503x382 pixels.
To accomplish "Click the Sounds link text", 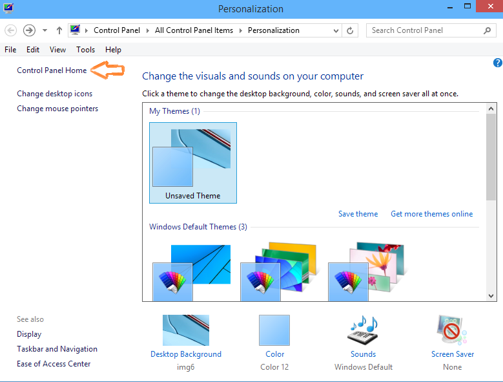I will (363, 354).
